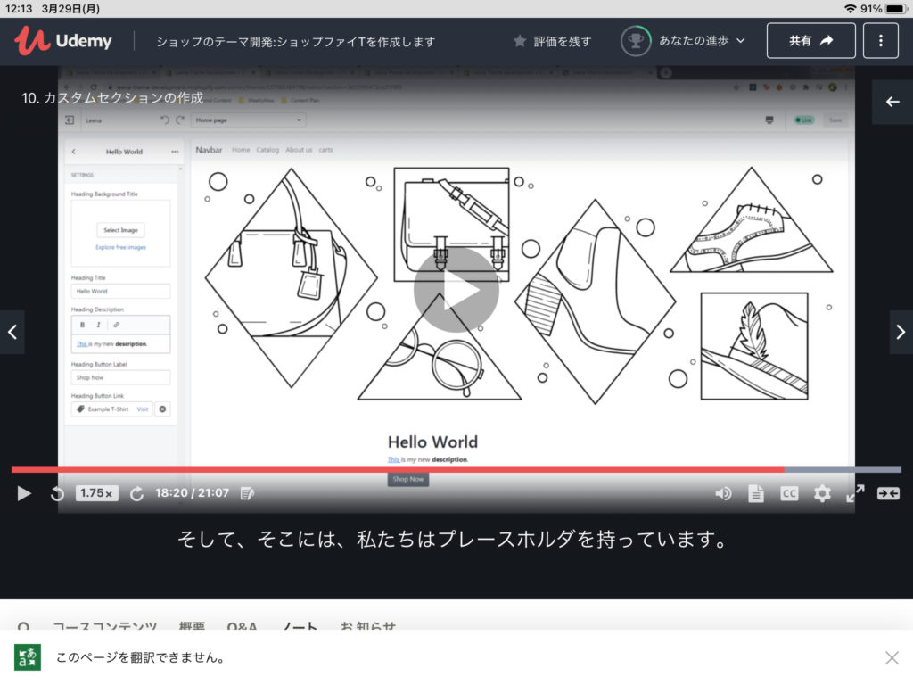Open the 1.75x playback speed menu

pos(96,493)
